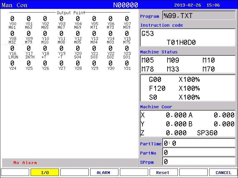Click the No Alarm status bar
Viewport: 238px width, 178px height.
tap(70, 163)
